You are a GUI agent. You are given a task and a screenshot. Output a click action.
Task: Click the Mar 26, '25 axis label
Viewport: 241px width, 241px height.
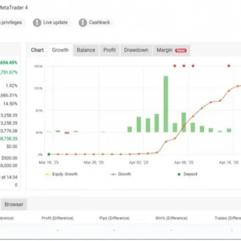coord(93,163)
